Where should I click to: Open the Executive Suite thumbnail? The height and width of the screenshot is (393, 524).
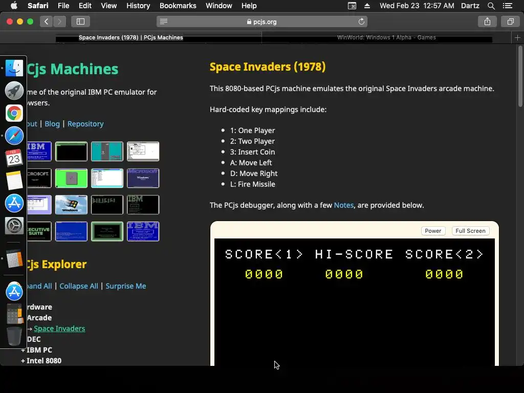[39, 231]
